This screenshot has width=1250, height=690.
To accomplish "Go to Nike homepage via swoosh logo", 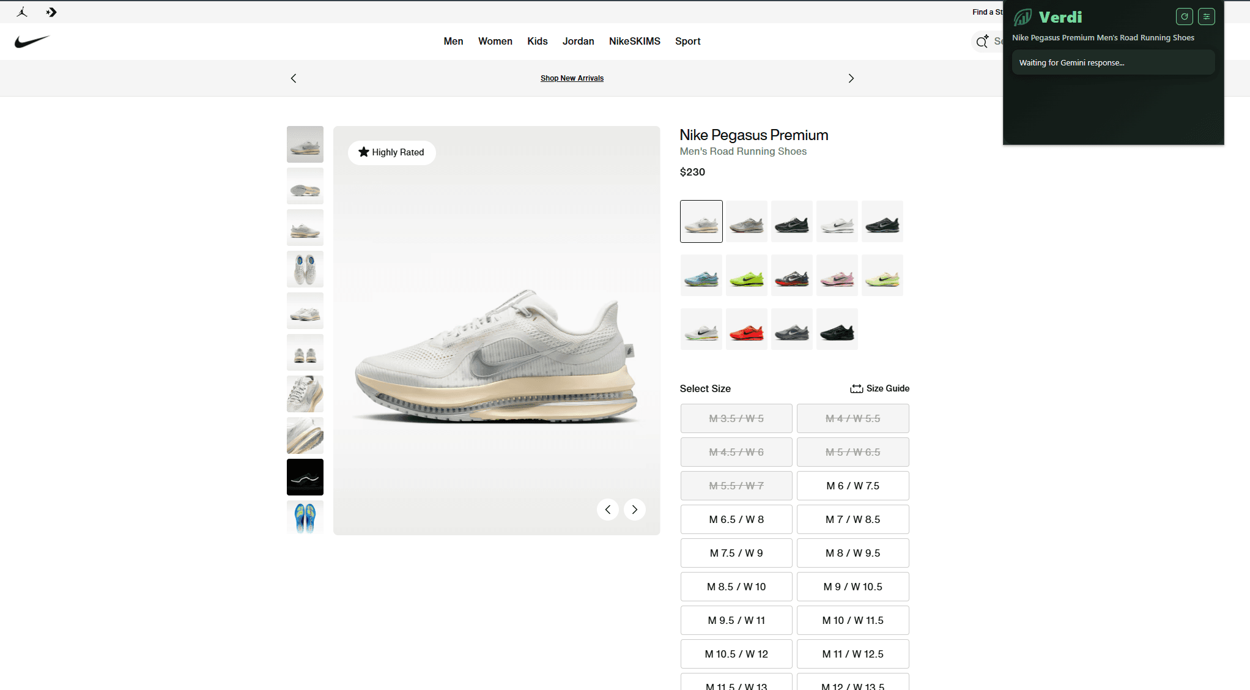I will click(32, 41).
